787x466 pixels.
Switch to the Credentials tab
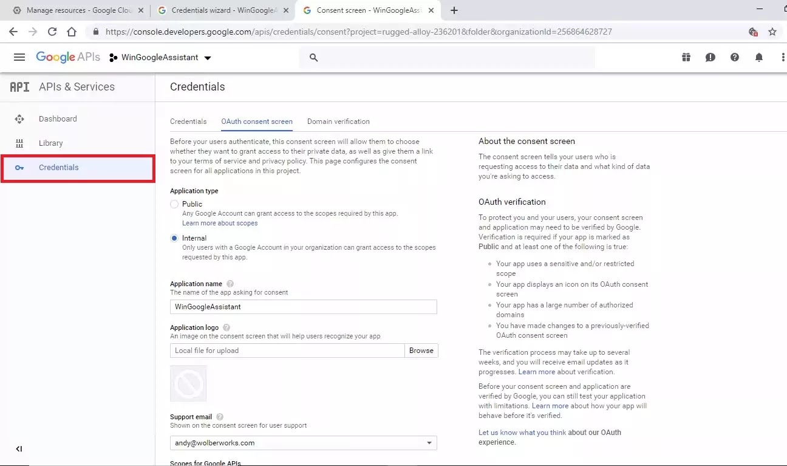[x=188, y=122]
